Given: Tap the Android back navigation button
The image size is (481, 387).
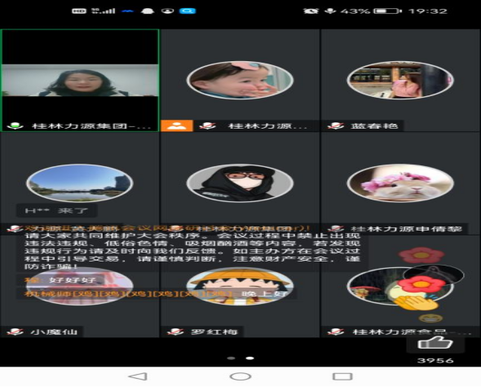Looking at the screenshot, I should click(x=138, y=376).
